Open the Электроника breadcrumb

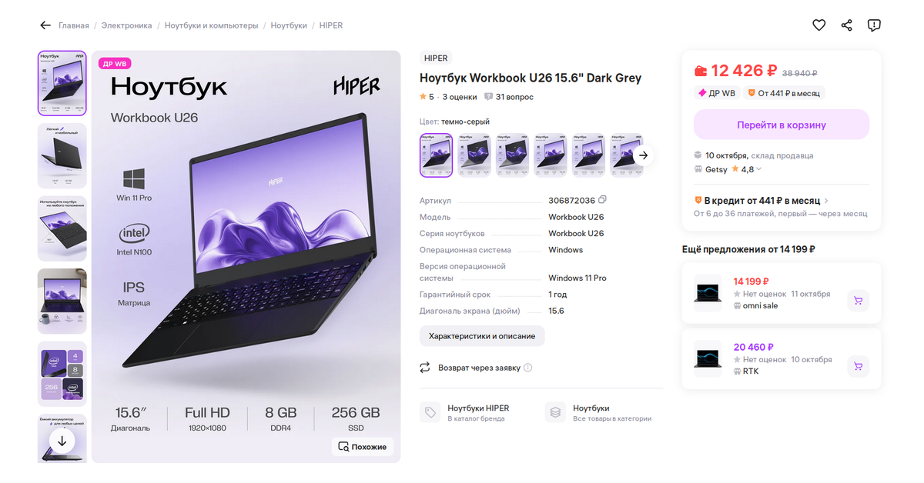pos(127,25)
